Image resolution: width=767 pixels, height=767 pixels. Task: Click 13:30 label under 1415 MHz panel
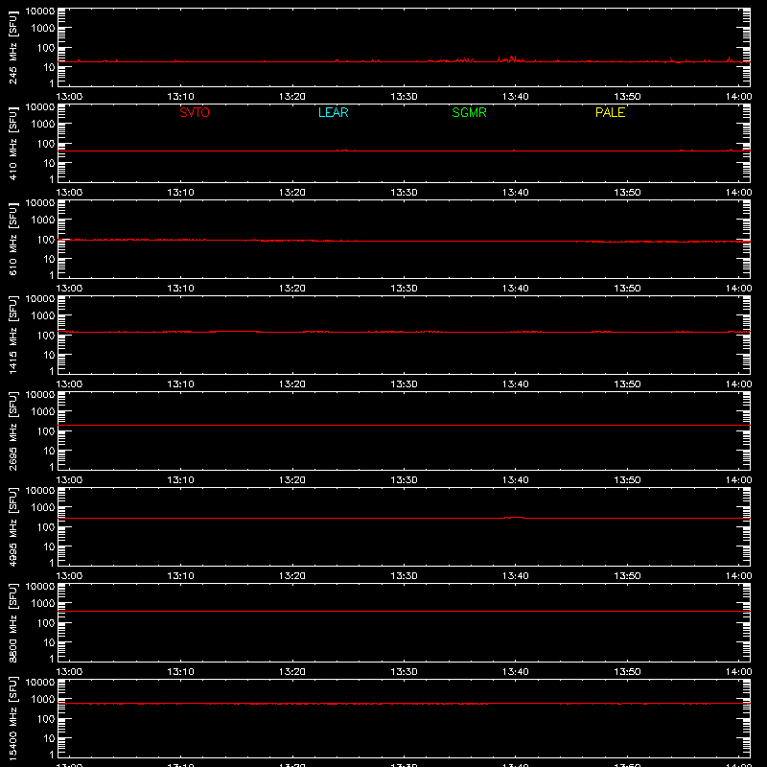pyautogui.click(x=404, y=384)
